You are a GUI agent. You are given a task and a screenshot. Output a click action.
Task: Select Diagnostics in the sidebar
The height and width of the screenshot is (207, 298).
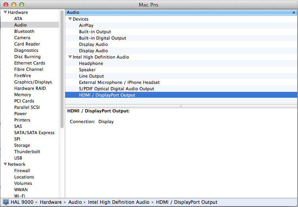26,50
